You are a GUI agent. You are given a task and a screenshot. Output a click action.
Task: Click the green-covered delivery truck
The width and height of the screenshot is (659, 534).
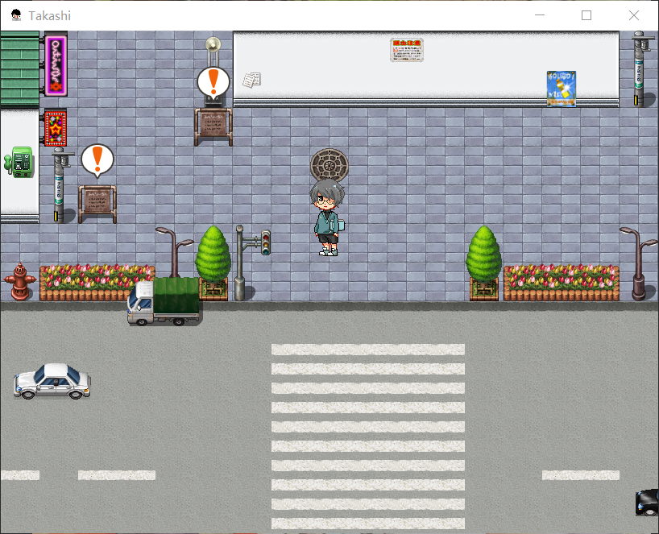[x=164, y=301]
